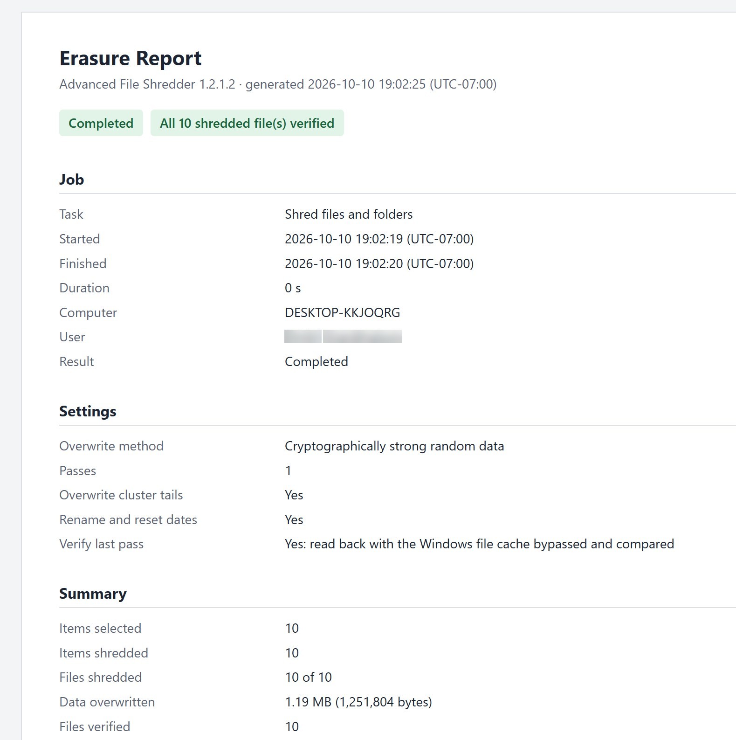Click the "Erasure Report" title heading

[x=131, y=58]
